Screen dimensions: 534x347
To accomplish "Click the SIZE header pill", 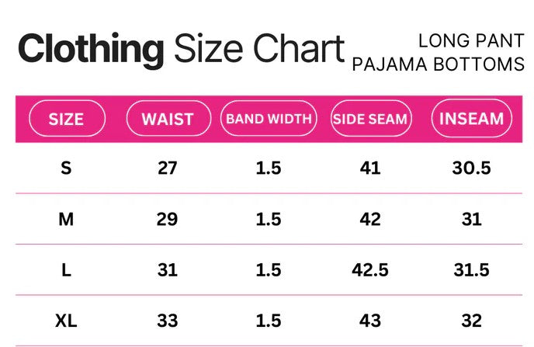I will pyautogui.click(x=66, y=120).
